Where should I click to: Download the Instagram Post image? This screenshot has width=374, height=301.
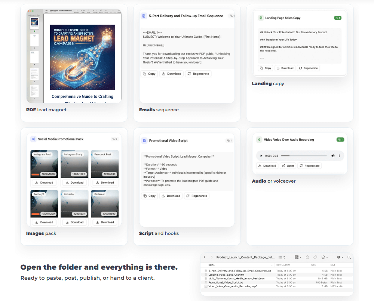point(44,183)
